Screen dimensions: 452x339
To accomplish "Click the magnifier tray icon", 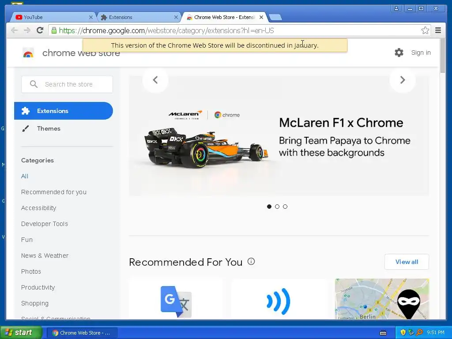I will point(419,333).
